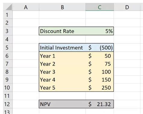The image size is (143, 114).
Task: Click the Initial Investment label cell
Action: click(62, 47)
